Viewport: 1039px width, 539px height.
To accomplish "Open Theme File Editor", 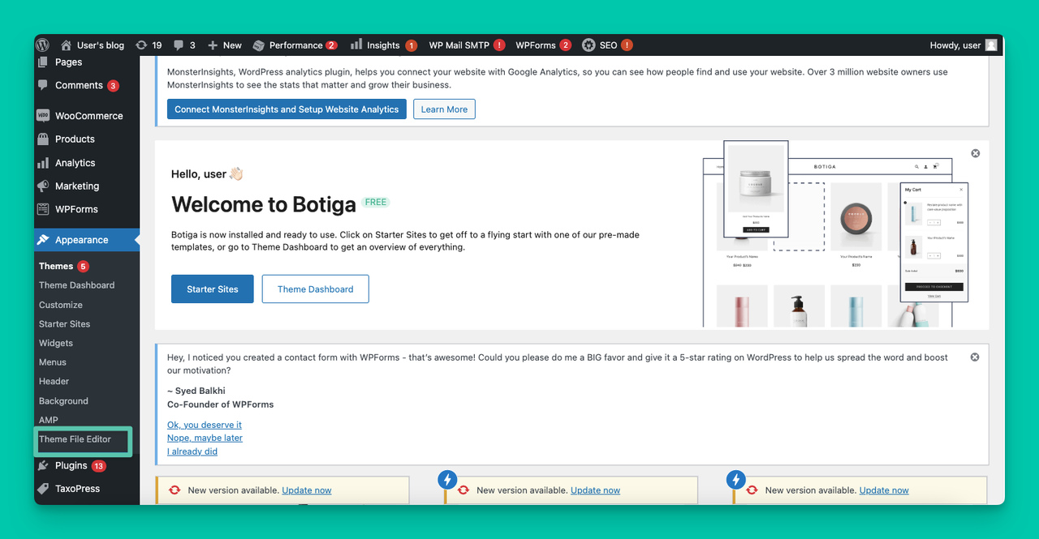I will tap(75, 439).
